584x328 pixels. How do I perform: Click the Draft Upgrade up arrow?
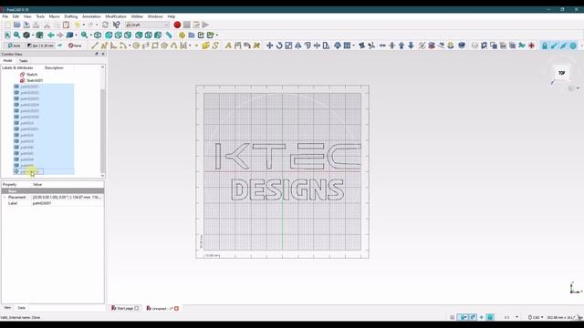[x=401, y=46]
